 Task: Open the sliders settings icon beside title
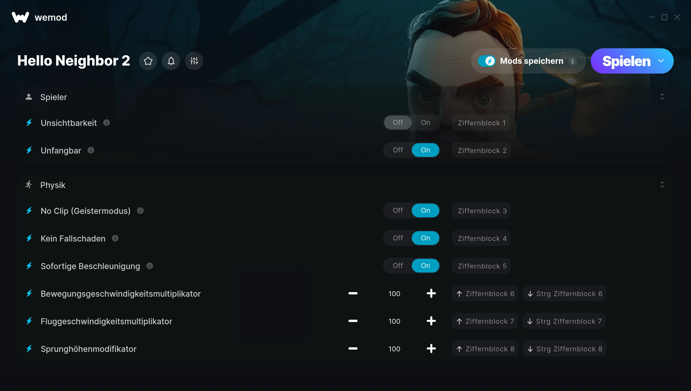(x=194, y=61)
